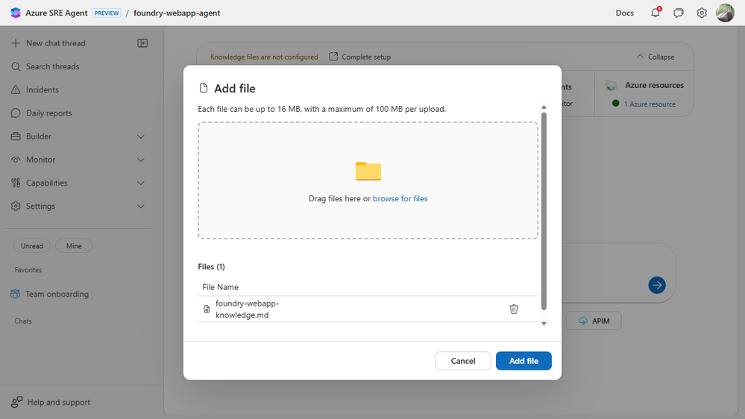Open Incidents in the sidebar
745x419 pixels.
(42, 89)
